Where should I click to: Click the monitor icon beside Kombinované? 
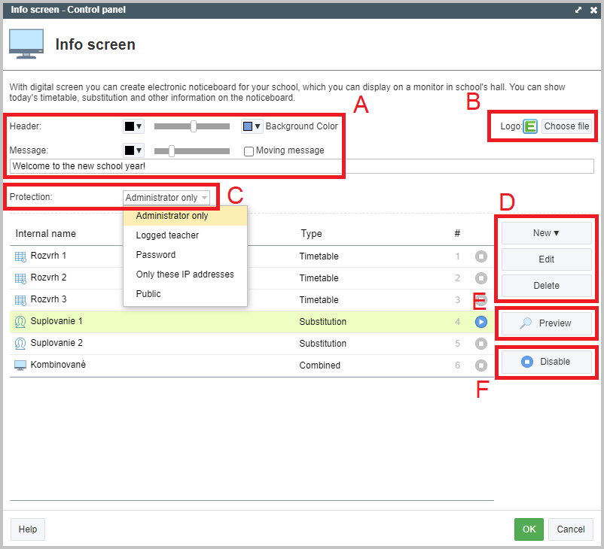(x=20, y=365)
